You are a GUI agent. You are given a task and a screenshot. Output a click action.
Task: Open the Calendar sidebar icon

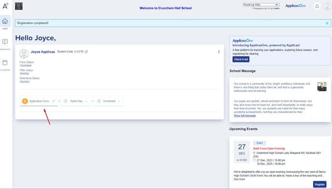click(x=5, y=62)
